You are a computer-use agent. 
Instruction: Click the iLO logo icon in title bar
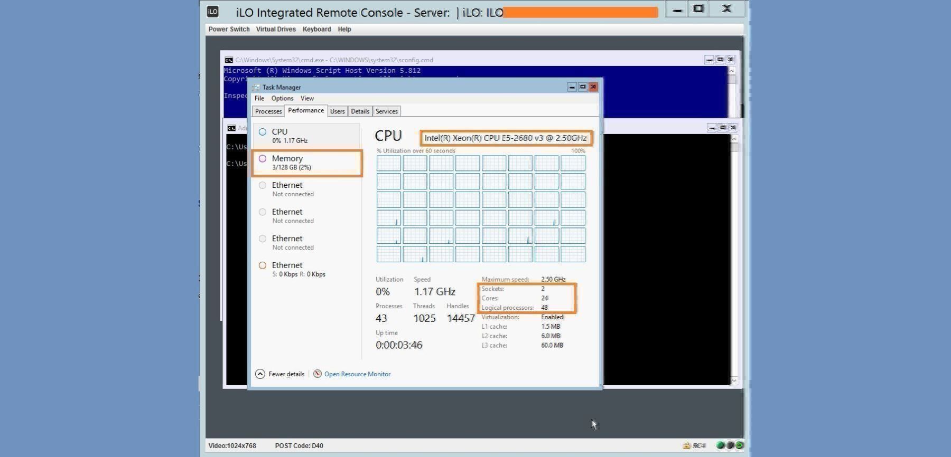(212, 11)
